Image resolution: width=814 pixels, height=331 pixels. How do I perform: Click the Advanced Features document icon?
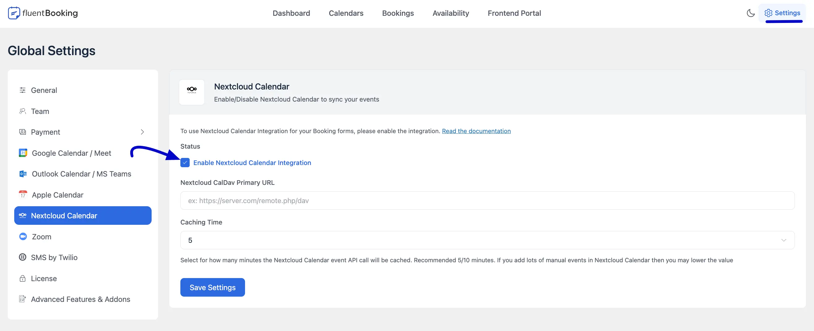click(23, 299)
